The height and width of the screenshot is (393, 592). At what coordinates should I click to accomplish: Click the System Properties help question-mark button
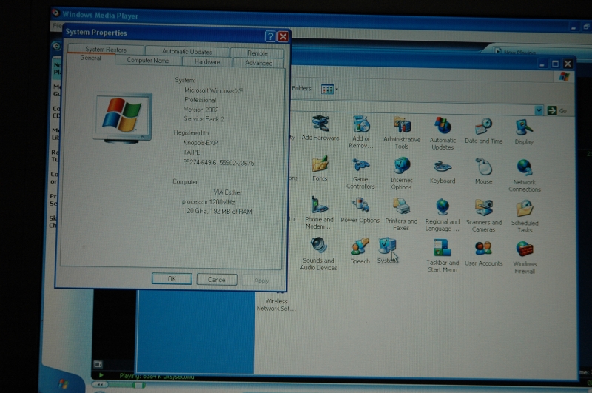pos(270,36)
